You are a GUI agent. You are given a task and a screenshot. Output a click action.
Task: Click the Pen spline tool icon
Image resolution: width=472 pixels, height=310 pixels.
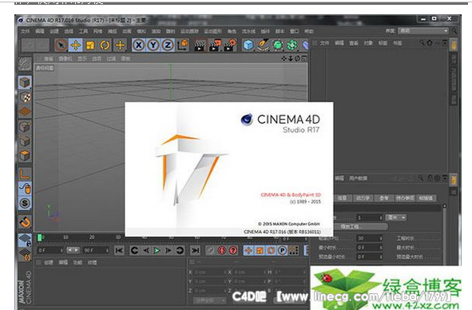(x=263, y=46)
